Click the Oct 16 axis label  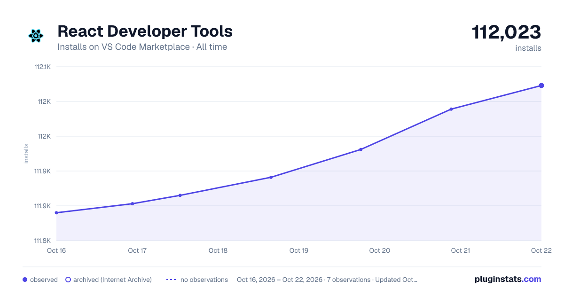tap(56, 250)
